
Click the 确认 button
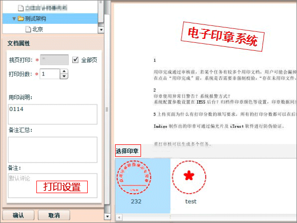(18, 215)
